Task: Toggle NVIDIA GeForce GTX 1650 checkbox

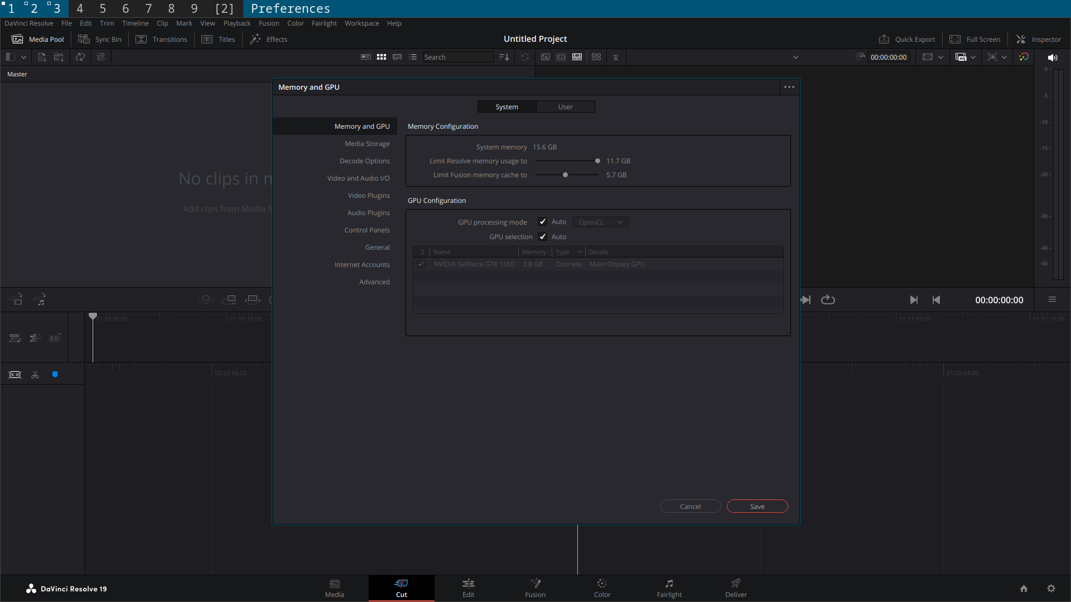Action: click(421, 264)
